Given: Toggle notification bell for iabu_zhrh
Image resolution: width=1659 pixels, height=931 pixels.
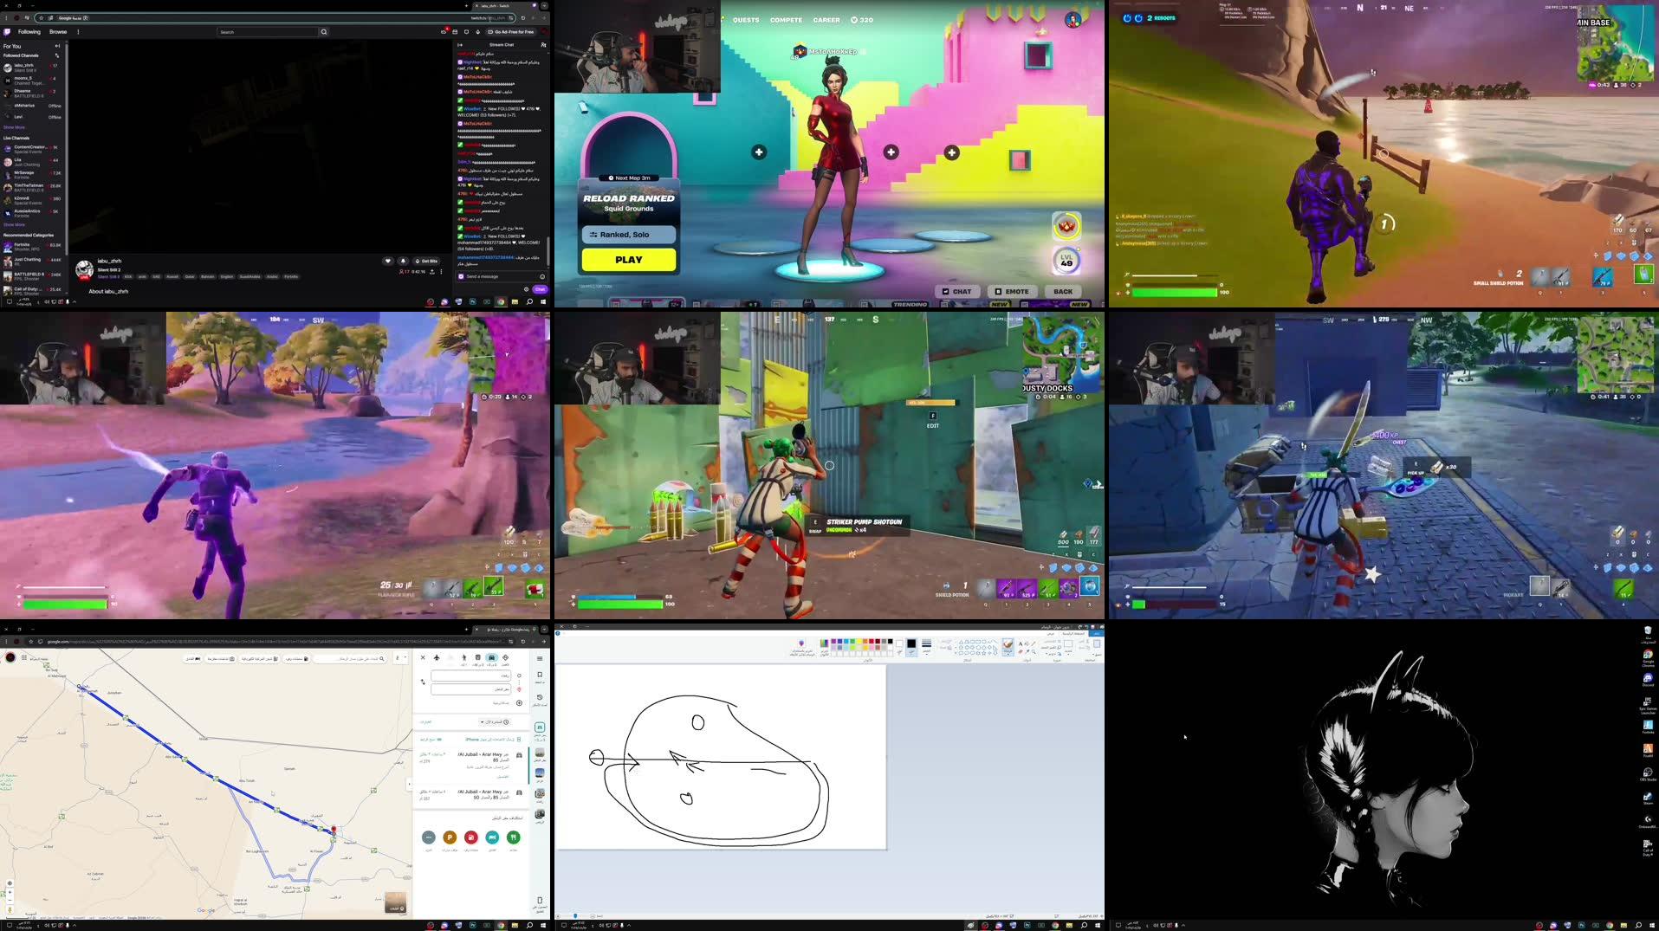Looking at the screenshot, I should click(x=403, y=261).
